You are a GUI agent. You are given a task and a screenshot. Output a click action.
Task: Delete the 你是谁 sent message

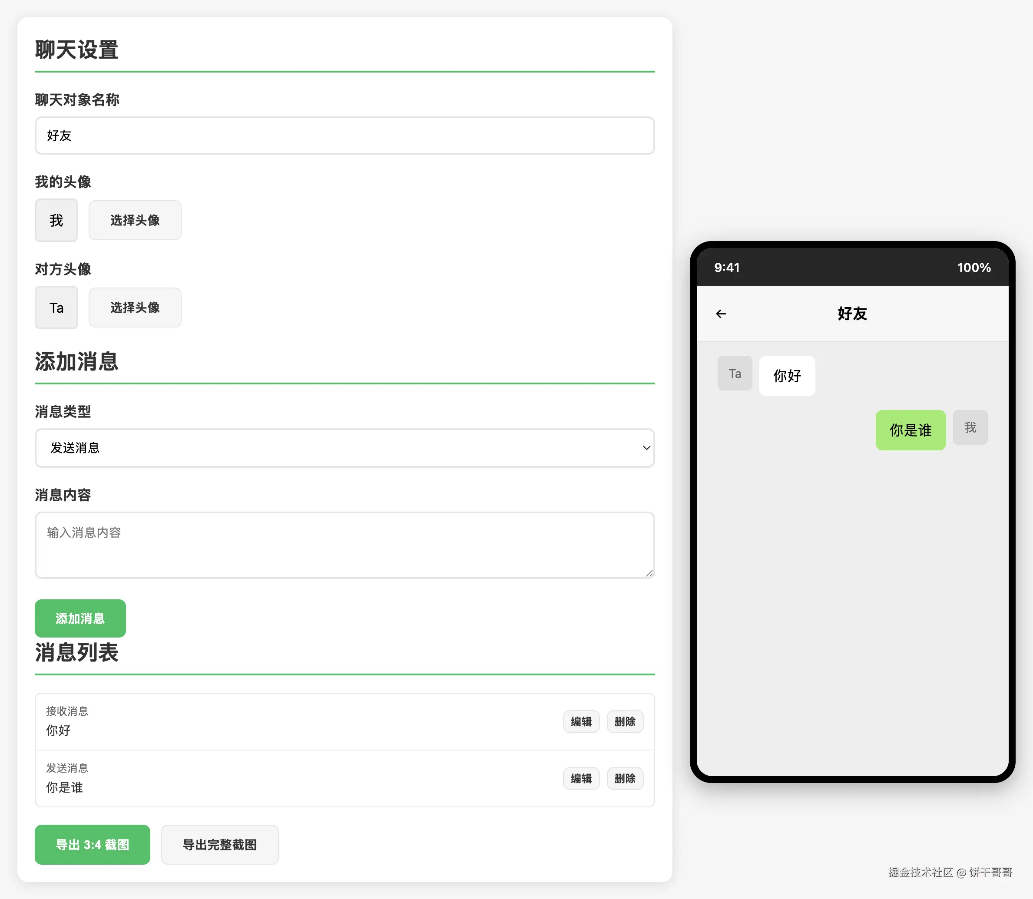click(625, 779)
